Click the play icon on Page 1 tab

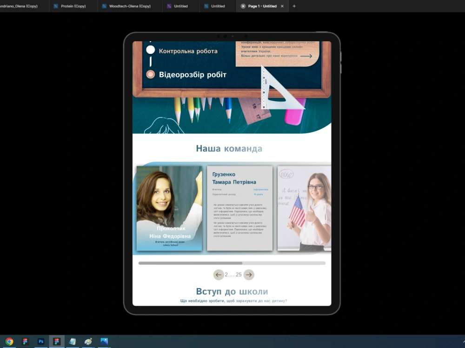tap(243, 6)
